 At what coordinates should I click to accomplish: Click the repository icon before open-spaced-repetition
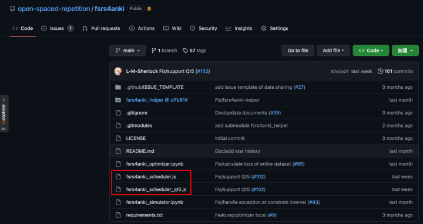[12, 9]
